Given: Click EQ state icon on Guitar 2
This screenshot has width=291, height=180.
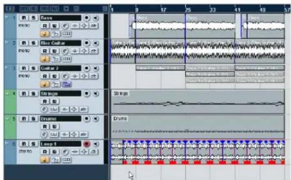Looking at the screenshot, I should pos(84,76).
